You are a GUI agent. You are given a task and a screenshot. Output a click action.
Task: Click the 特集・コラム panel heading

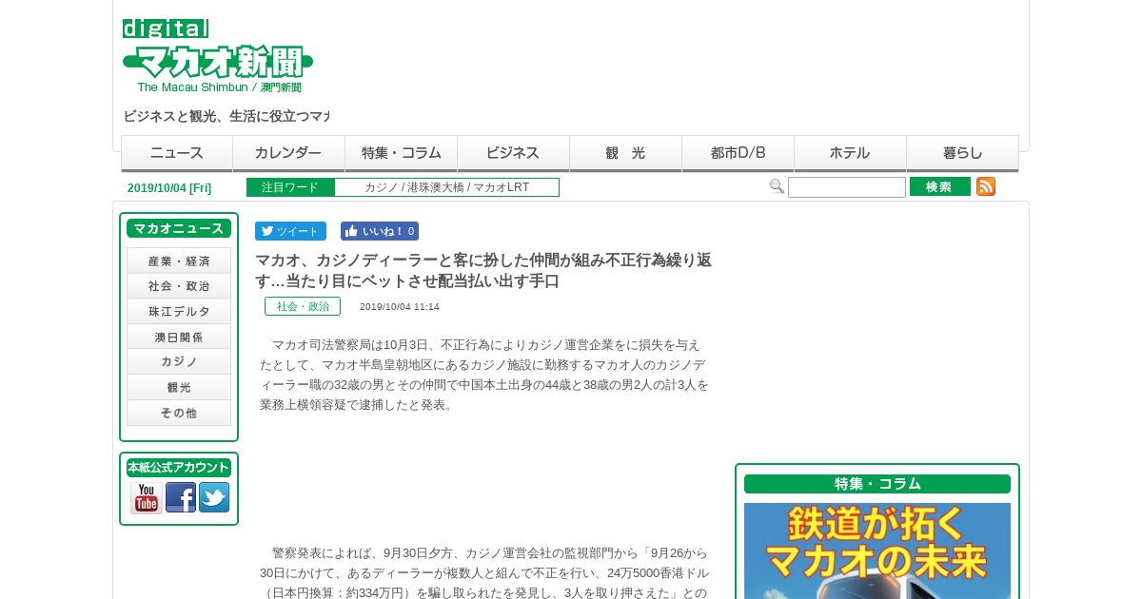877,484
